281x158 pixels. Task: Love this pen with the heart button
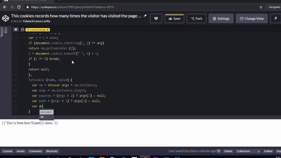[x=156, y=18]
